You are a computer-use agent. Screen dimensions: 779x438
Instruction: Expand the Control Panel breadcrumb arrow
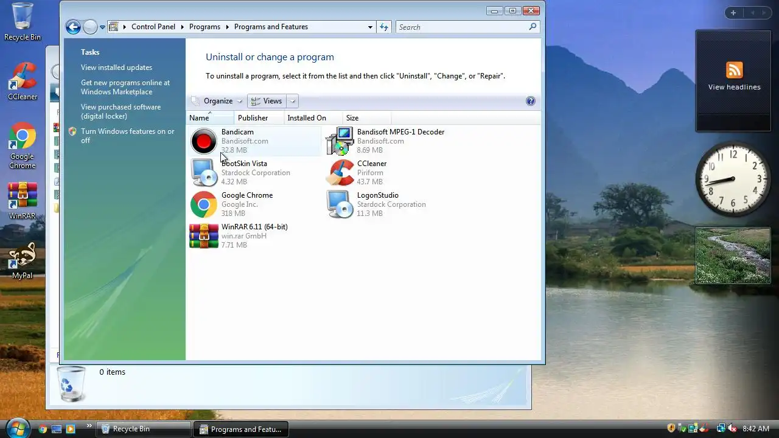(x=183, y=27)
